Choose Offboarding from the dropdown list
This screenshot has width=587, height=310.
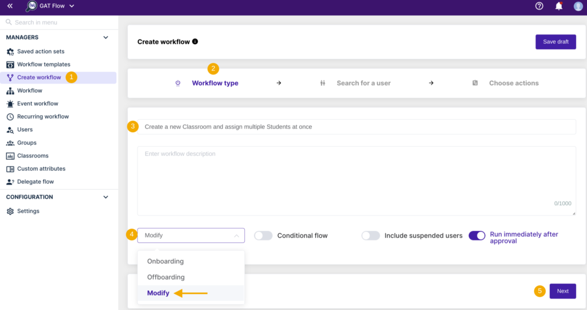[x=190, y=277]
